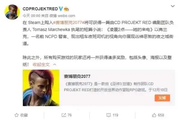Click the like count 658
The width and height of the screenshot is (180, 121).
[x=161, y=115]
